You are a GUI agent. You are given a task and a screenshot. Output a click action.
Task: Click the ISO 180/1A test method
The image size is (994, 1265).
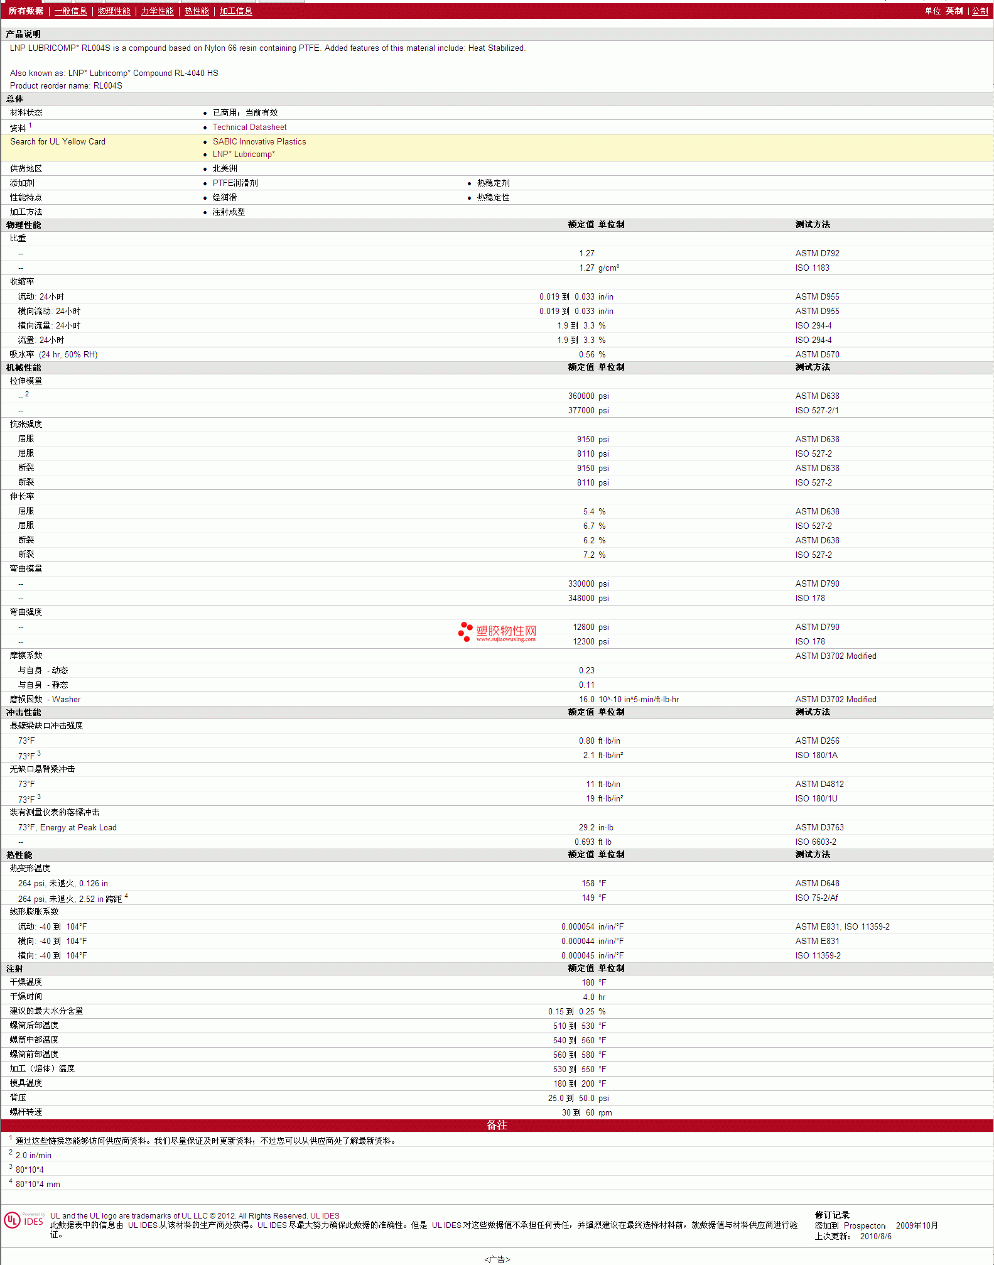pyautogui.click(x=816, y=755)
